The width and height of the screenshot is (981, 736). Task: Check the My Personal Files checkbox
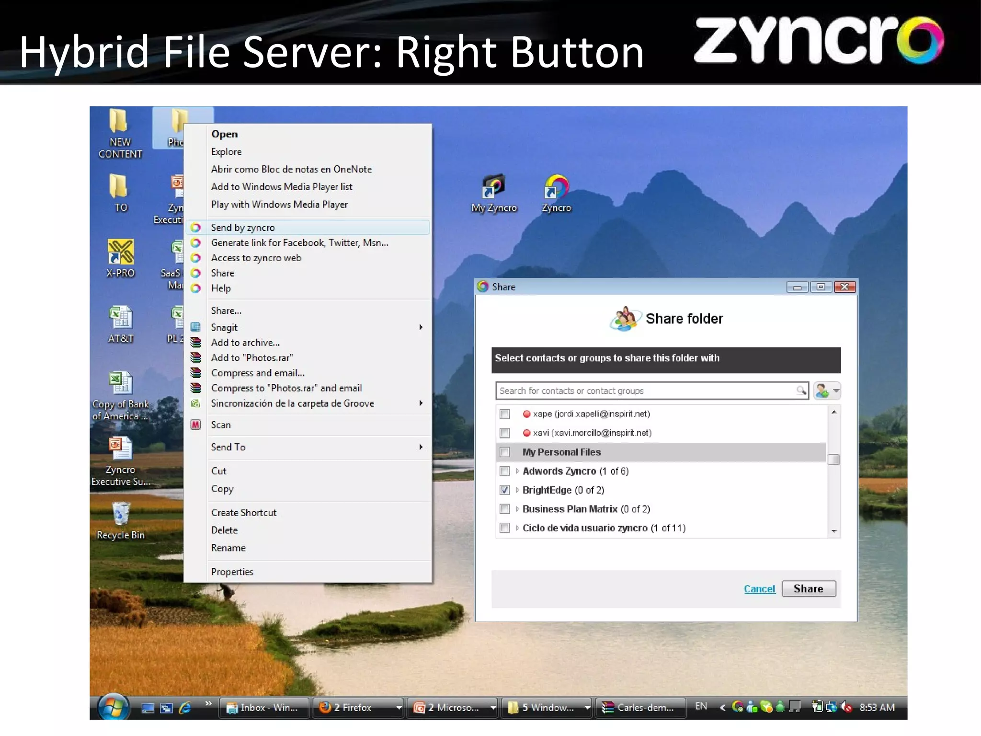[x=504, y=452]
